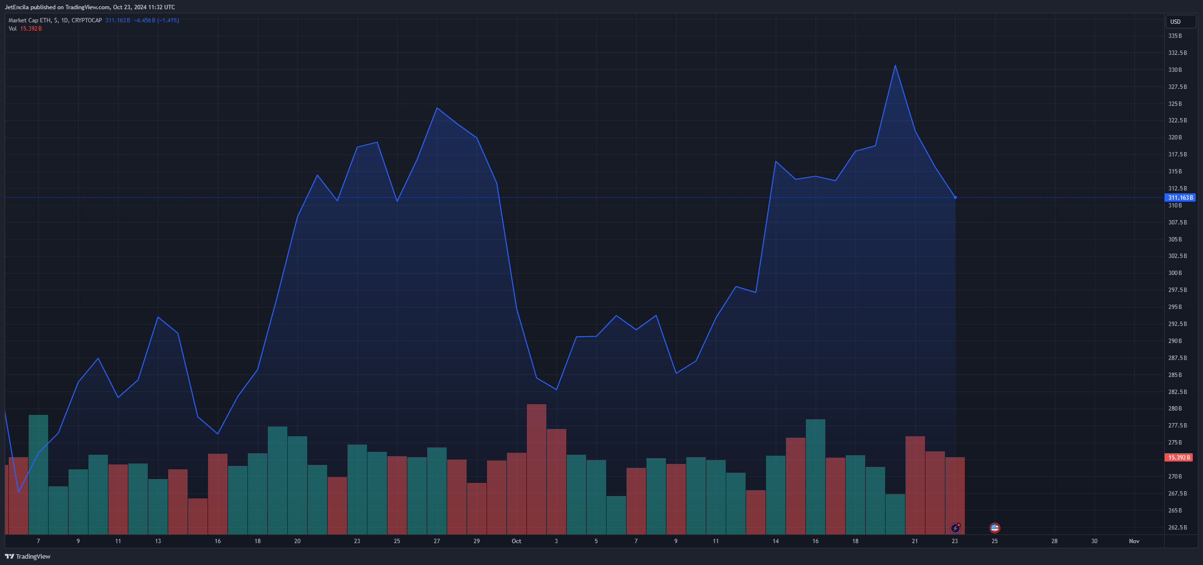Click the last data point dot on line
This screenshot has height=565, width=1203.
[955, 197]
